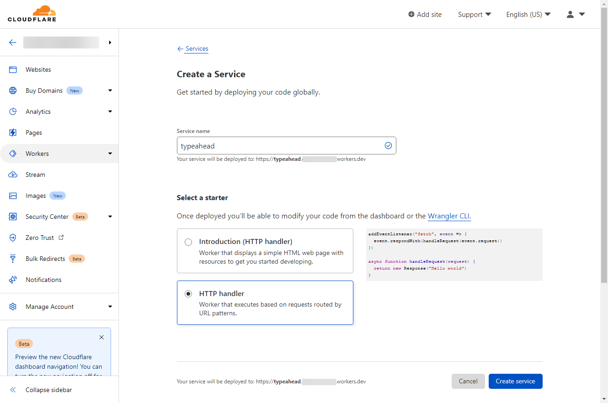Click the Cloudflare logo
Screen dimensions: 608x403
point(32,14)
